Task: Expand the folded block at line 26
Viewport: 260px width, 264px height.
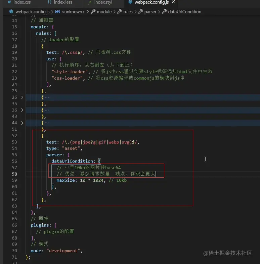Action: point(22,97)
